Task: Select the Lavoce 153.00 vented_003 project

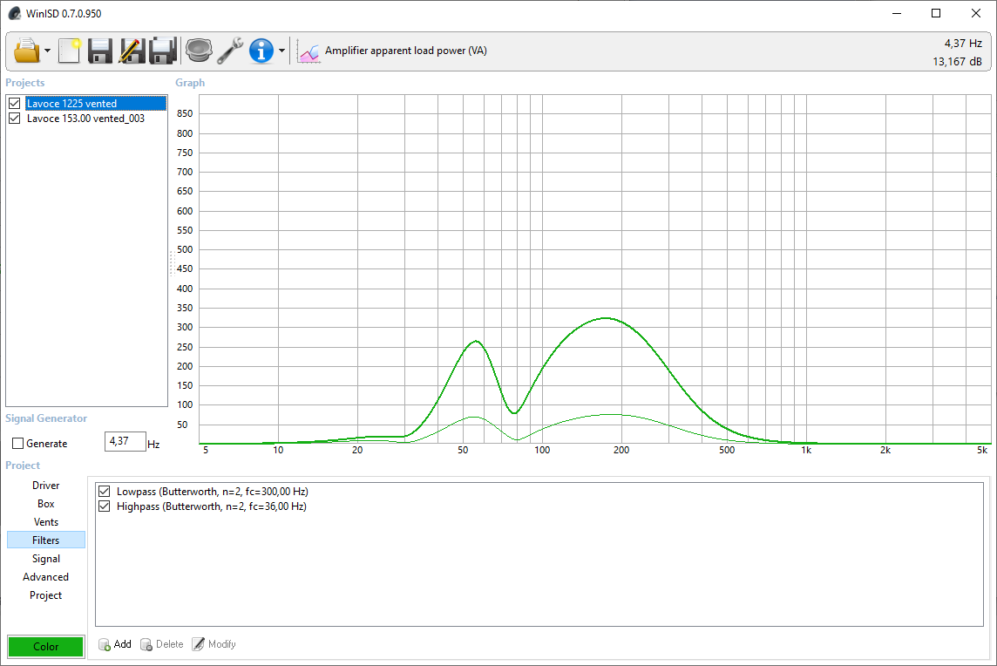Action: click(85, 119)
